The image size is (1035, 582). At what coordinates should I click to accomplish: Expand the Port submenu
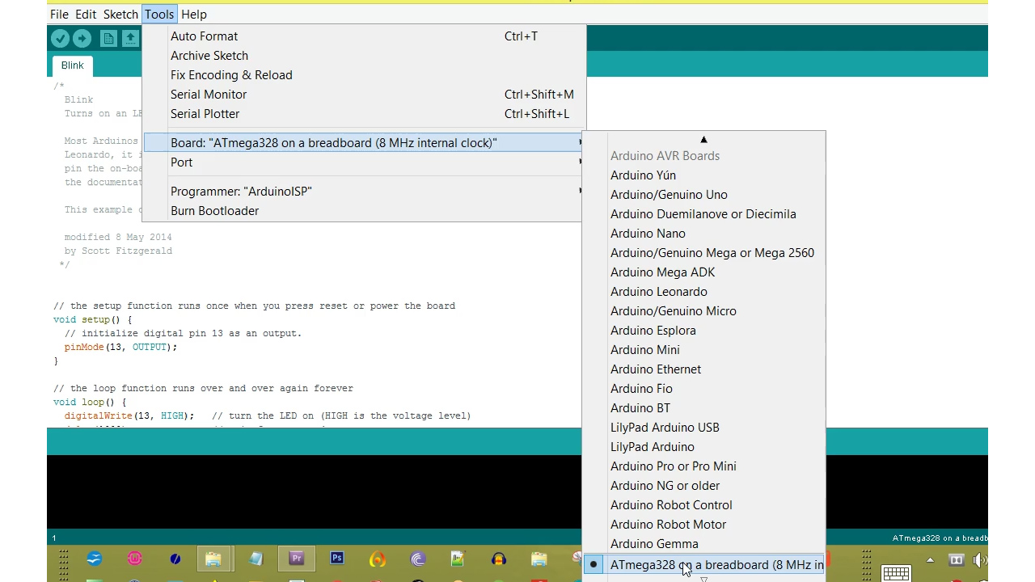click(364, 162)
